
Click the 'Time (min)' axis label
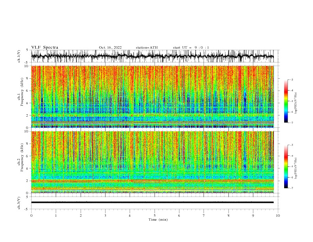[x=158, y=219]
